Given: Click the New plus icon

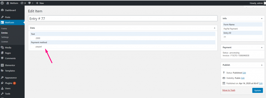Looking at the screenshot, I should [37, 3].
